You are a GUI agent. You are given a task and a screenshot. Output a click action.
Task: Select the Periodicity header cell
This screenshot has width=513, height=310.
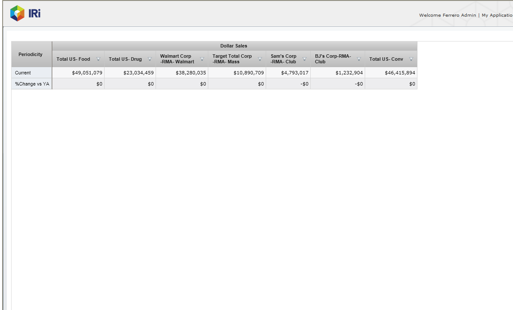coord(31,54)
